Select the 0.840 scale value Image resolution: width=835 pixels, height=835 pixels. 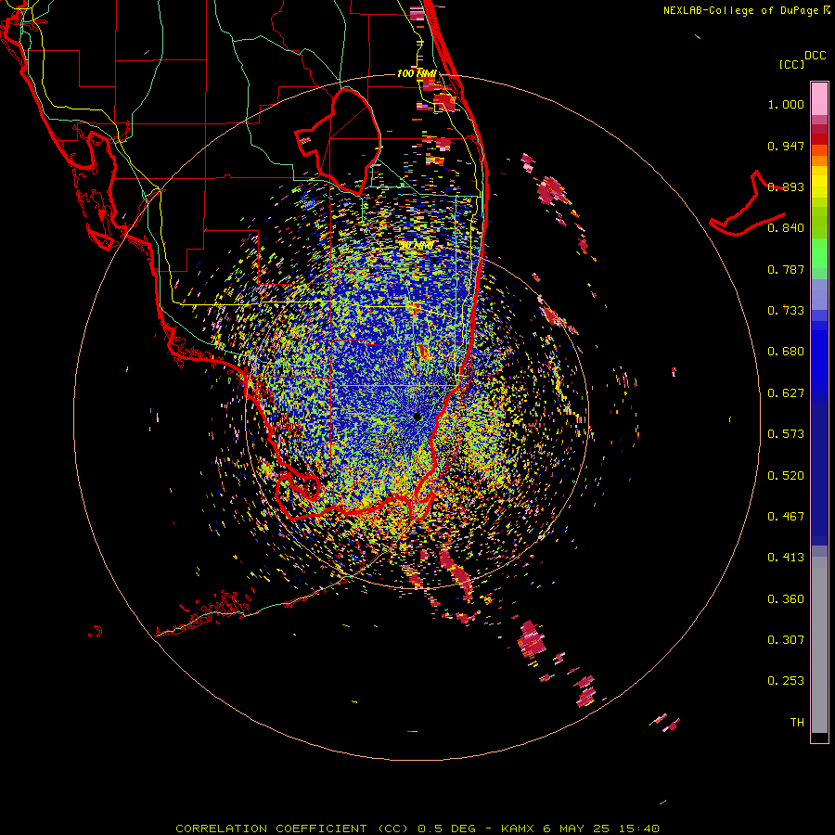coord(786,228)
